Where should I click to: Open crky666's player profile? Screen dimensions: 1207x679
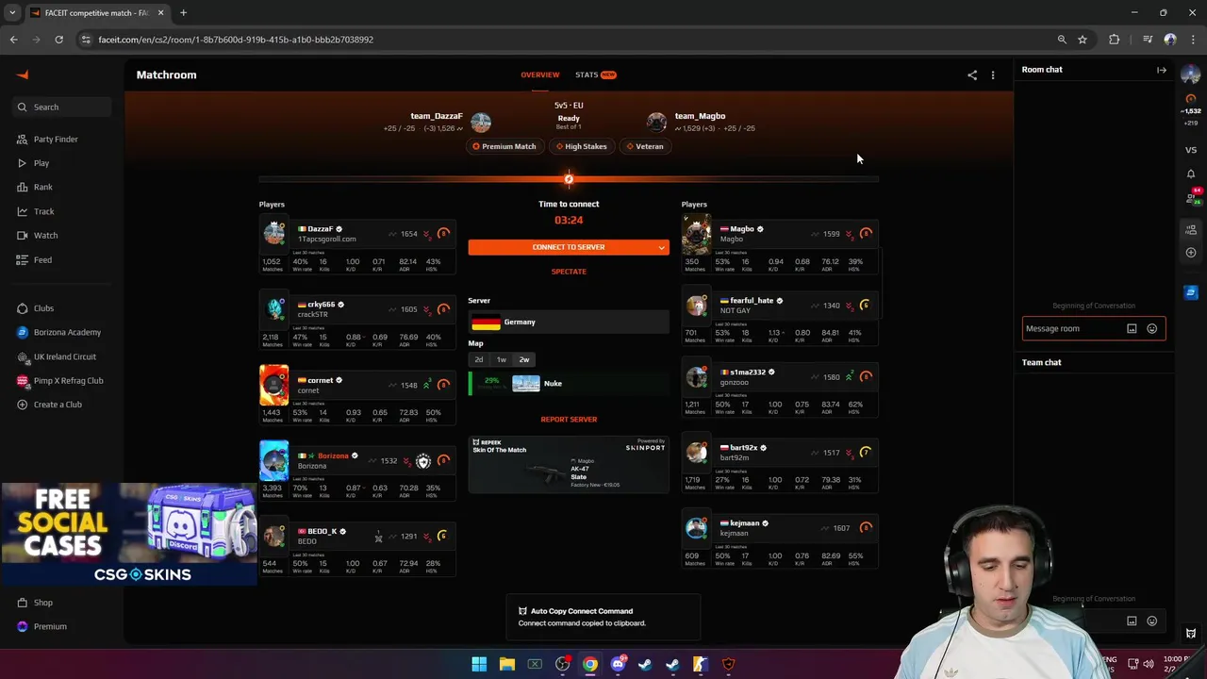tap(321, 305)
